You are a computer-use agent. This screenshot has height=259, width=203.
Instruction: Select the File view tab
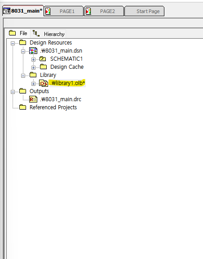(x=18, y=33)
